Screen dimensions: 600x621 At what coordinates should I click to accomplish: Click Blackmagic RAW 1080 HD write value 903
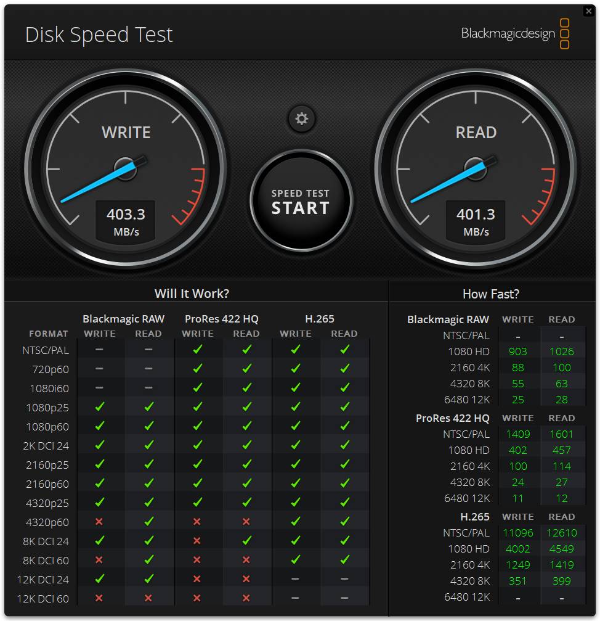[x=517, y=352]
